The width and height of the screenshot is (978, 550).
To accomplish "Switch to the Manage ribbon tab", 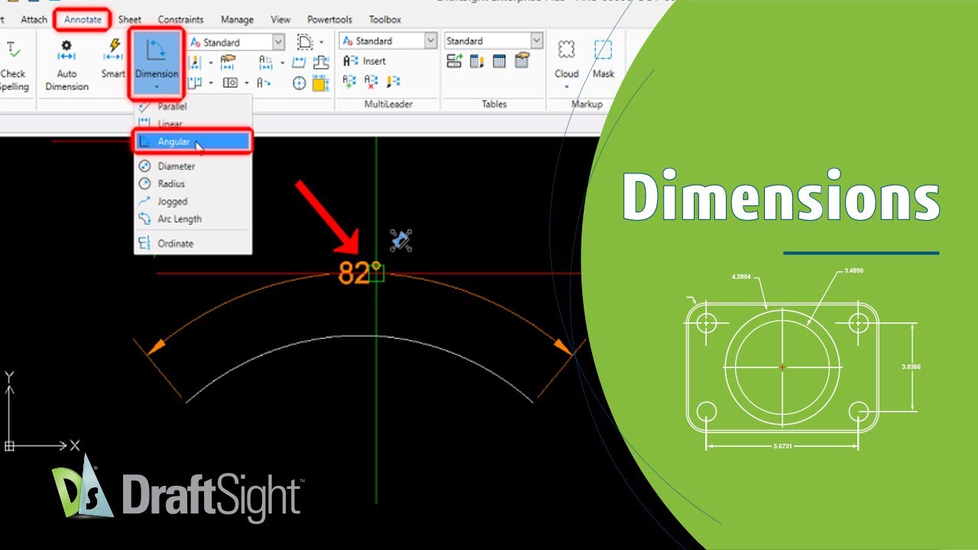I will point(237,19).
